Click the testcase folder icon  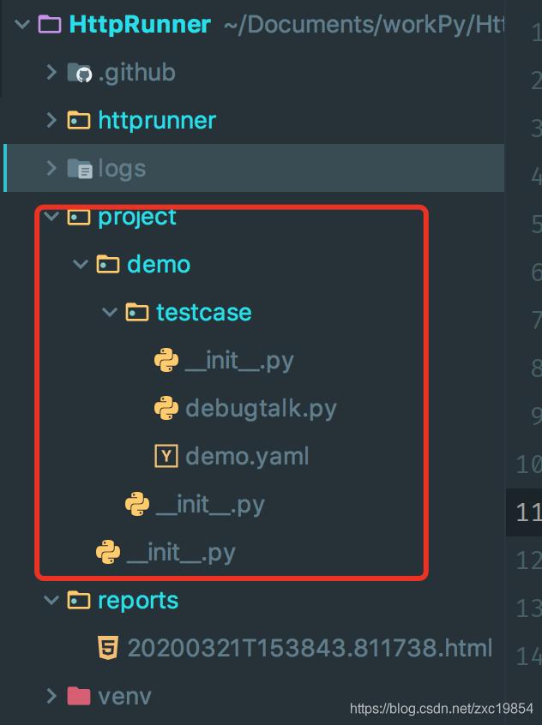(136, 312)
